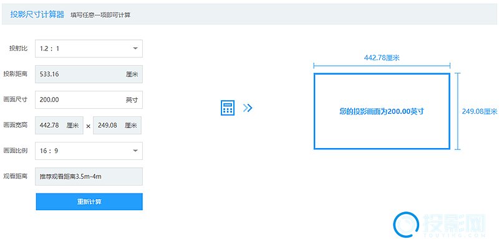Image resolution: width=499 pixels, height=252 pixels.
Task: Expand the 画面比例 dropdown showing 16 : 9
Action: tap(89, 151)
